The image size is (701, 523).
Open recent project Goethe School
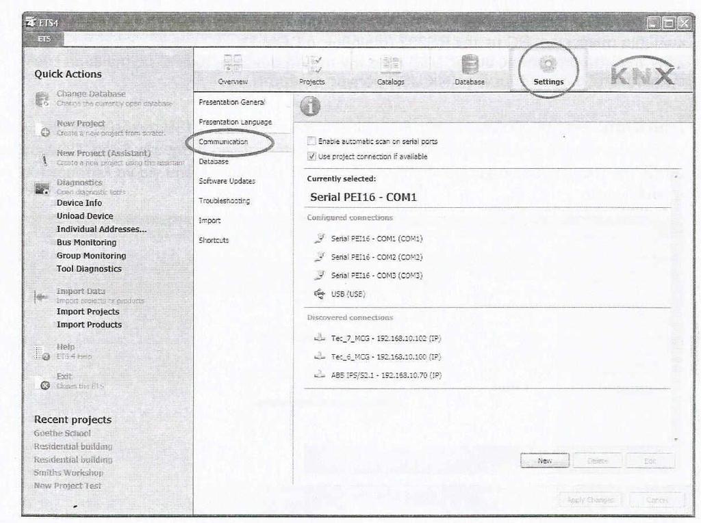(x=62, y=433)
